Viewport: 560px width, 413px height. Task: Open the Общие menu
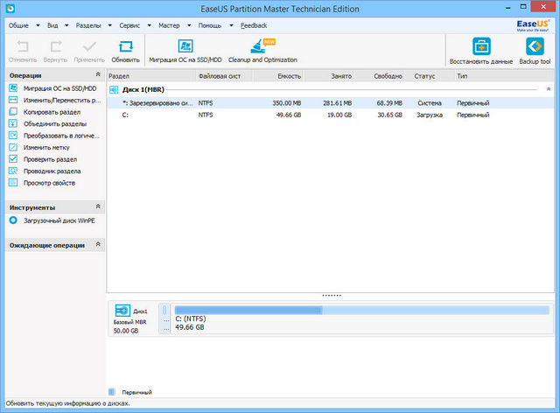[18, 25]
